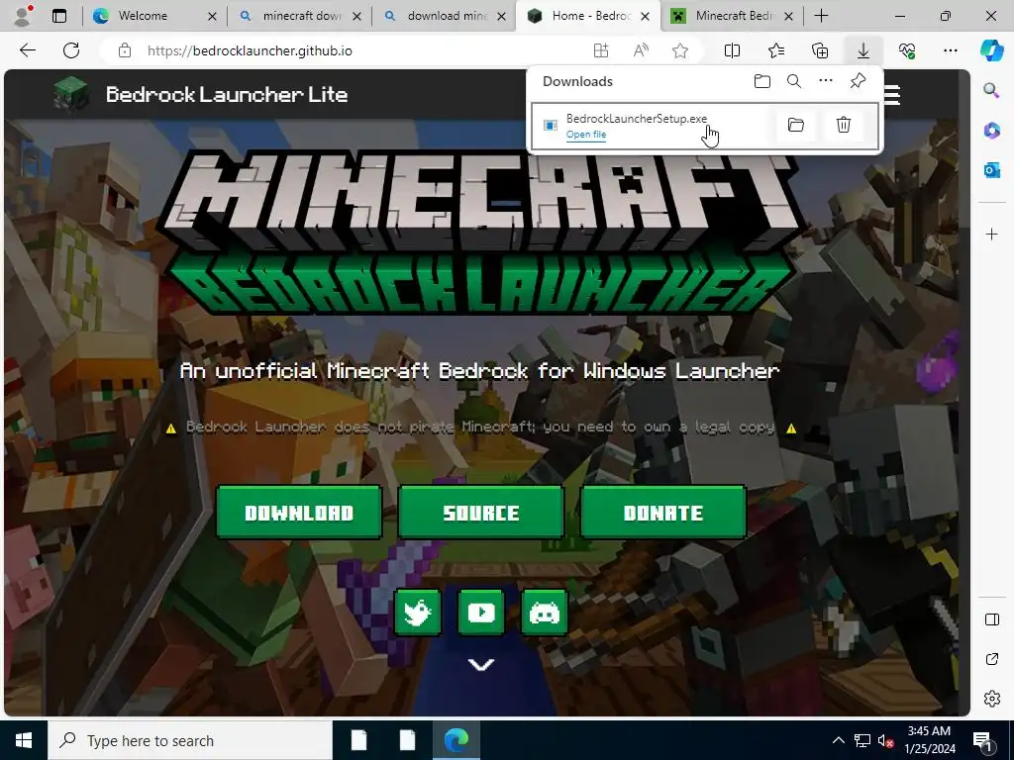
Task: Open the Windows Start menu
Action: [x=24, y=740]
